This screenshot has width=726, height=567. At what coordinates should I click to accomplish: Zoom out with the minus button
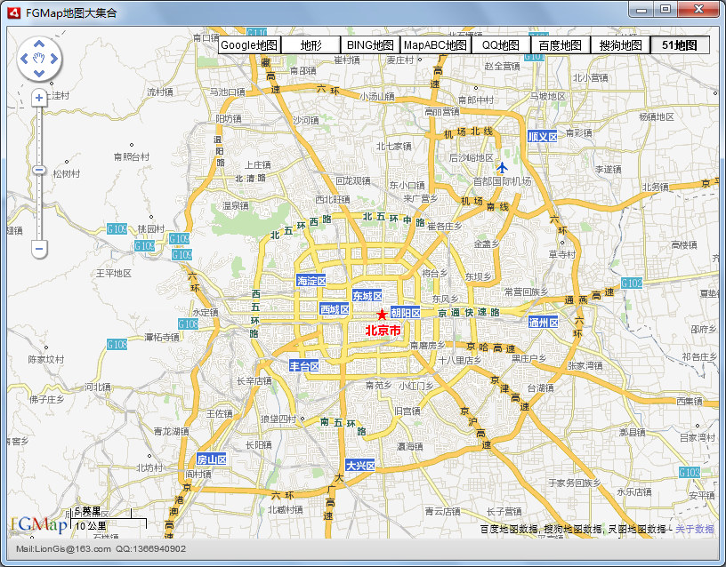coord(39,249)
